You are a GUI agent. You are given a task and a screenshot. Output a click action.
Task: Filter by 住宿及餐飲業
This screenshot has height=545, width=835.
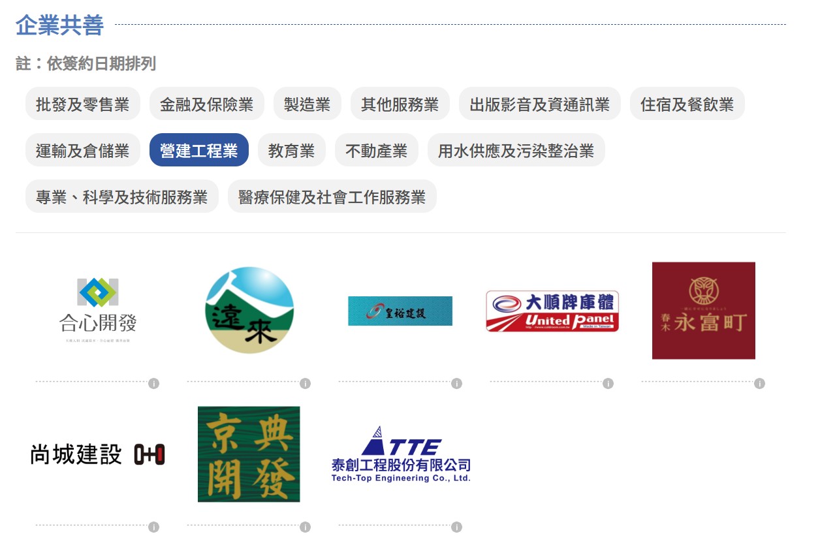pos(687,104)
